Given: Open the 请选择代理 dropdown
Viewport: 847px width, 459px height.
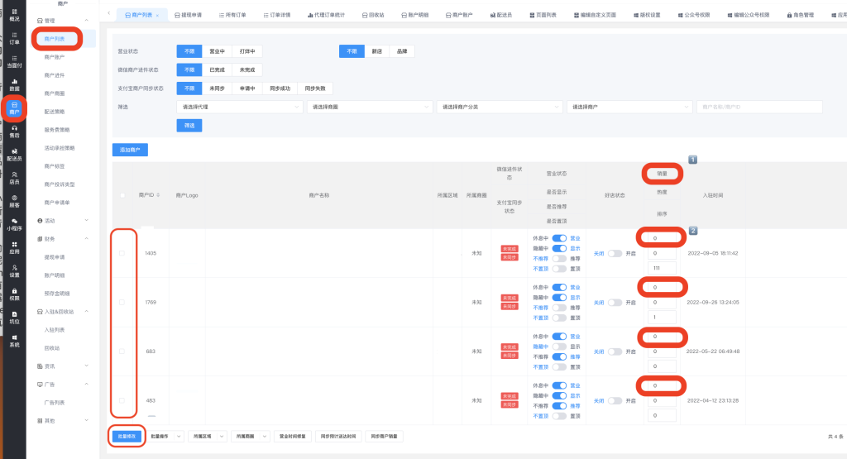Looking at the screenshot, I should (x=238, y=107).
